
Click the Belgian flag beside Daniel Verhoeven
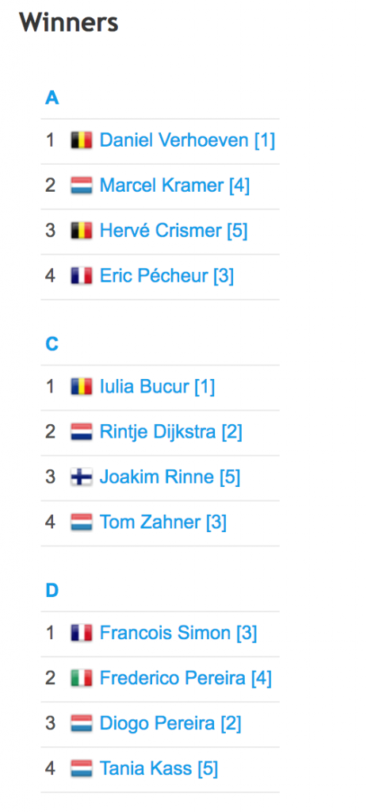pos(82,140)
